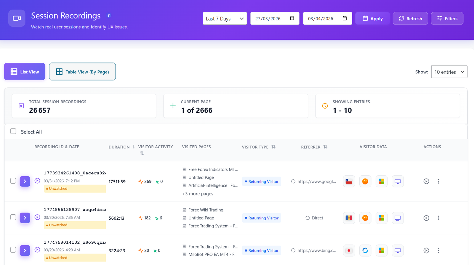Click small play circle beside 03/29/2026 date
The image size is (474, 265).
click(x=37, y=250)
